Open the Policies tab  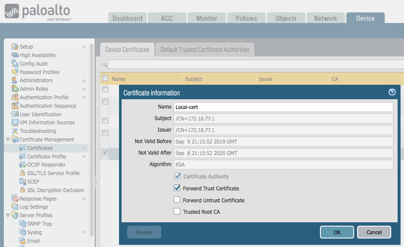click(x=246, y=18)
